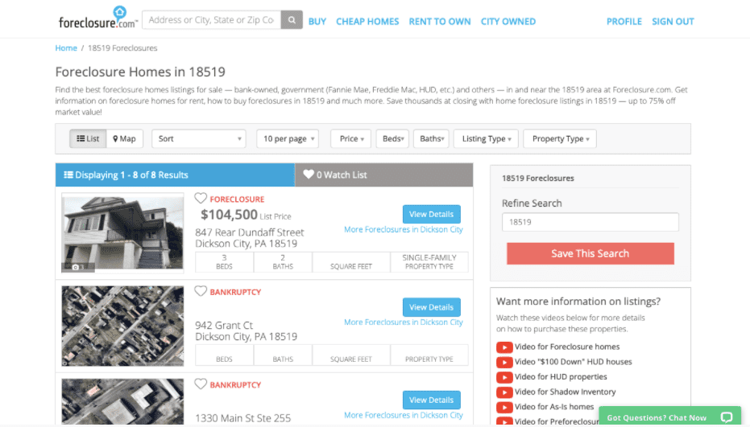
Task: Click the search magnifier button
Action: pos(292,20)
